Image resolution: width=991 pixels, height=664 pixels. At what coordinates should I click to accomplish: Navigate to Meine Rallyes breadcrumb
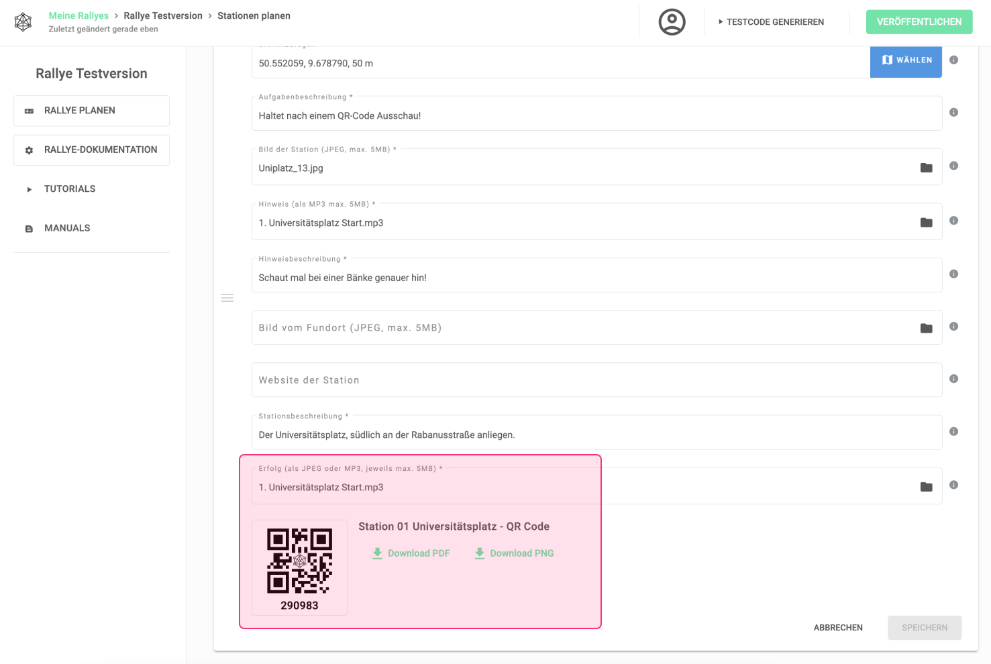[x=79, y=15]
